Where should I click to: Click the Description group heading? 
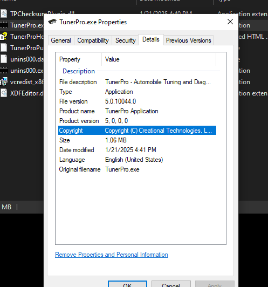pyautogui.click(x=79, y=71)
